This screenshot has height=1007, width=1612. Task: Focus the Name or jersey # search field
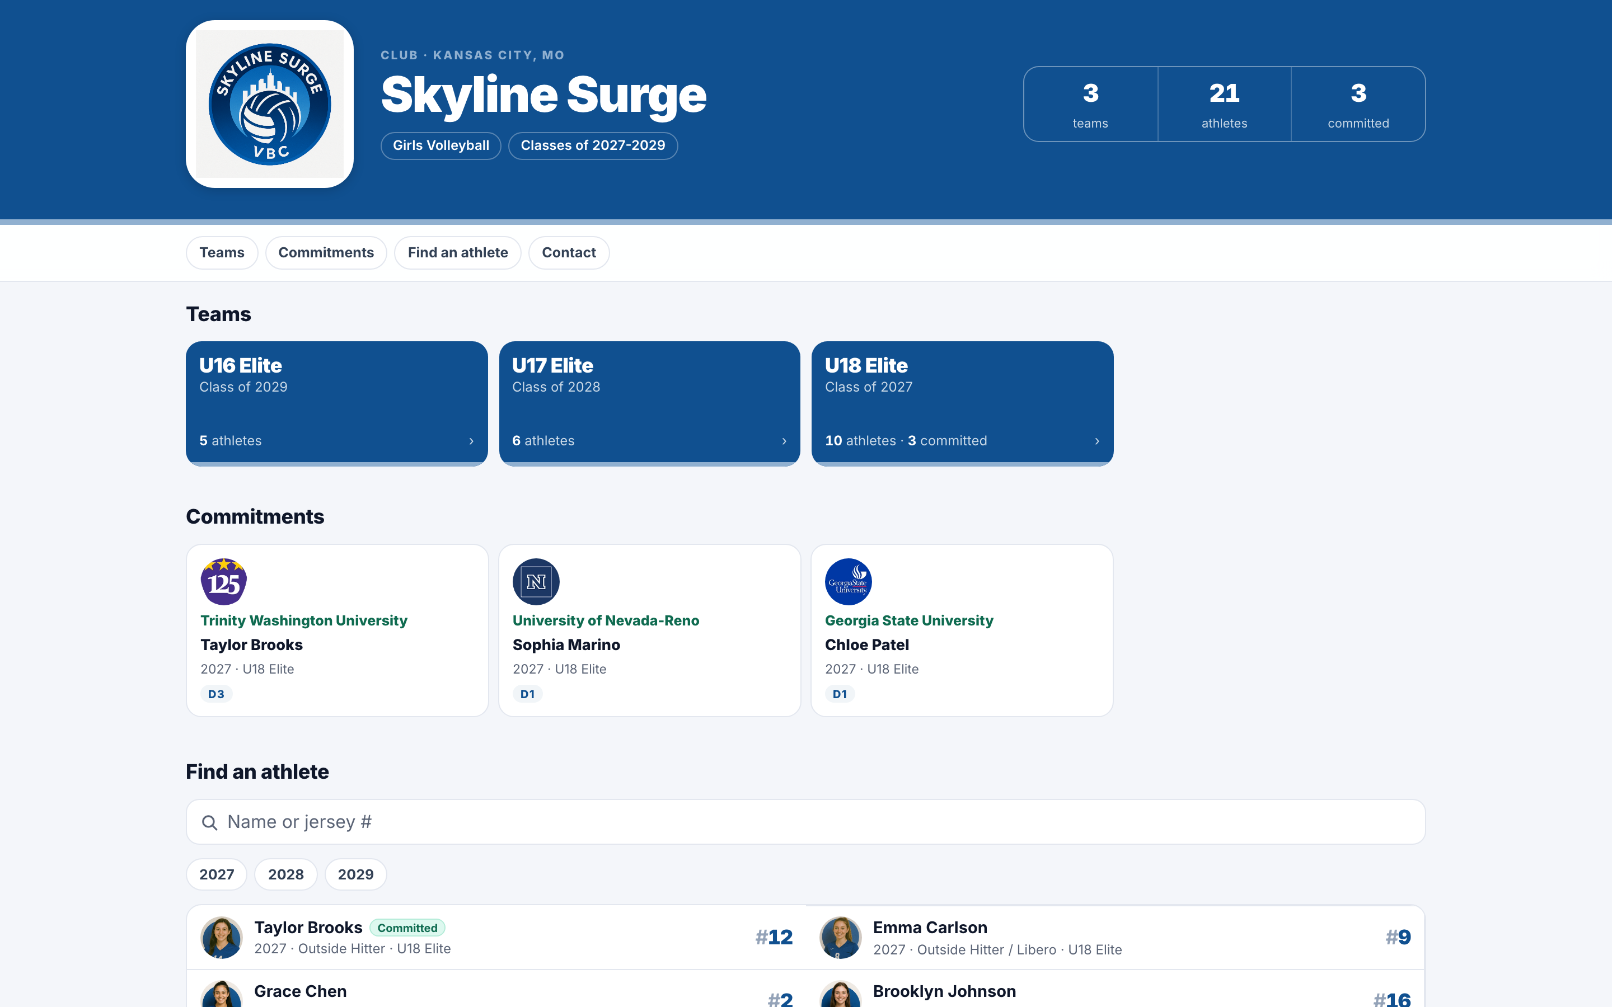pos(805,822)
